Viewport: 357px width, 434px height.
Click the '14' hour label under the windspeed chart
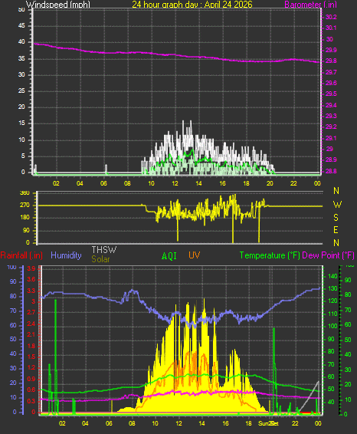click(198, 183)
